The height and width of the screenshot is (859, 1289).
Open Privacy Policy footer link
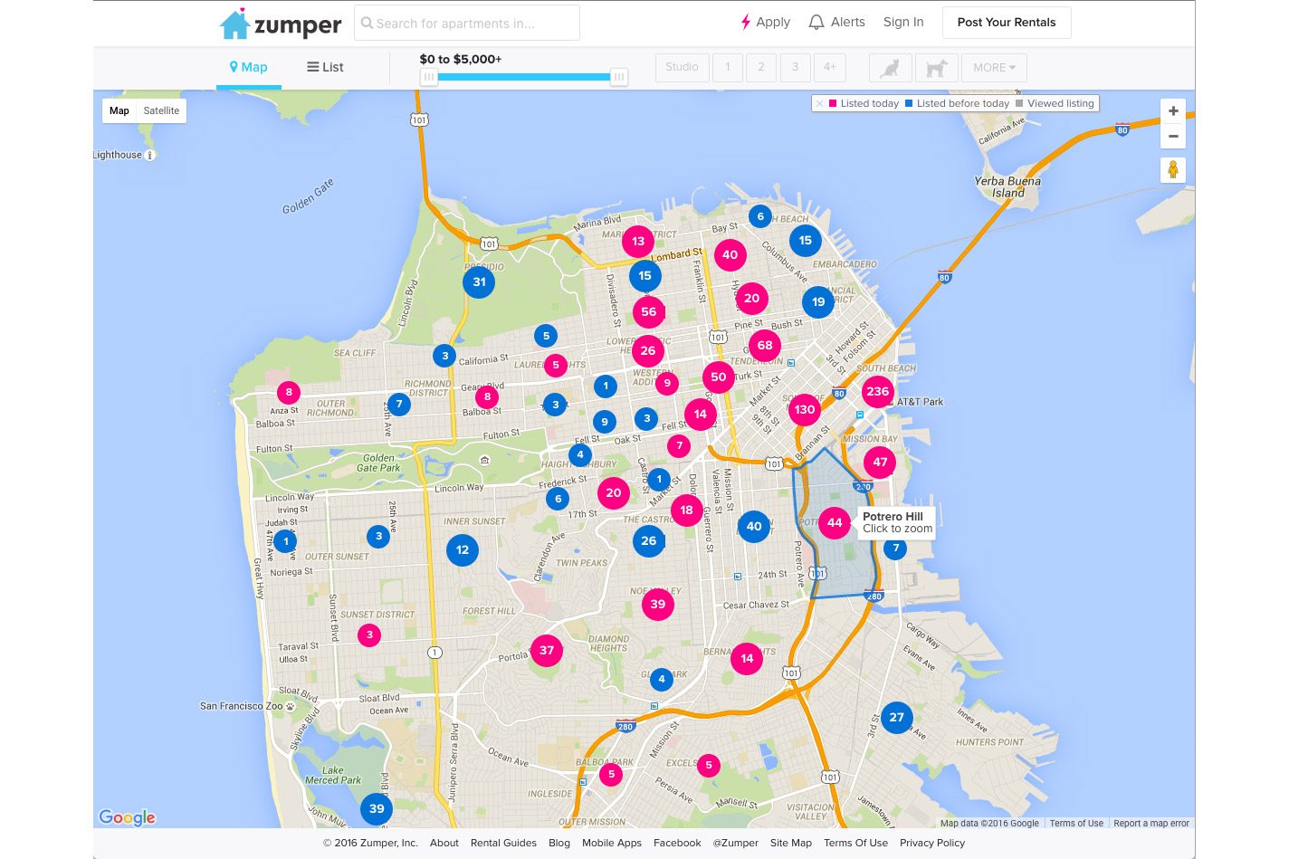pyautogui.click(x=932, y=843)
